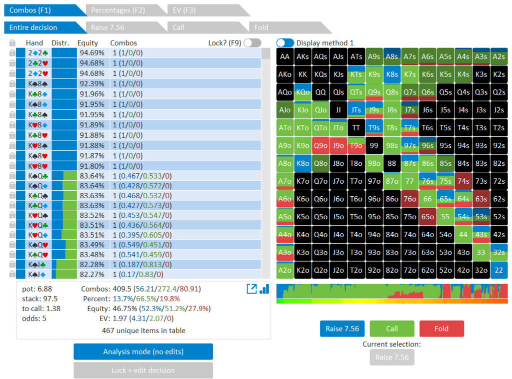
Task: Select the 76o cell in range grid
Action: [409, 199]
